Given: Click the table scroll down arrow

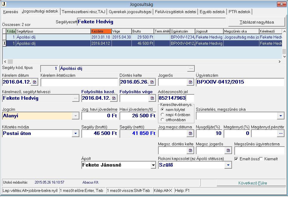Looking at the screenshot, I should pyautogui.click(x=284, y=57).
